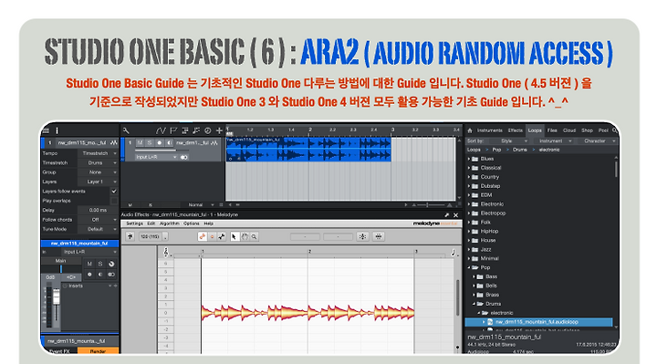
Task: Open the wrench options icon above the tracks
Action: (x=126, y=130)
